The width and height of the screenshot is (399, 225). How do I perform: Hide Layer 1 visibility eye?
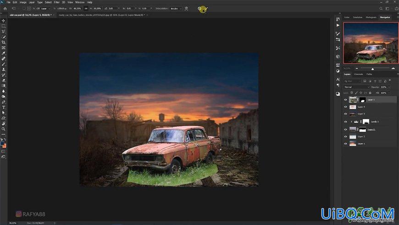345,144
